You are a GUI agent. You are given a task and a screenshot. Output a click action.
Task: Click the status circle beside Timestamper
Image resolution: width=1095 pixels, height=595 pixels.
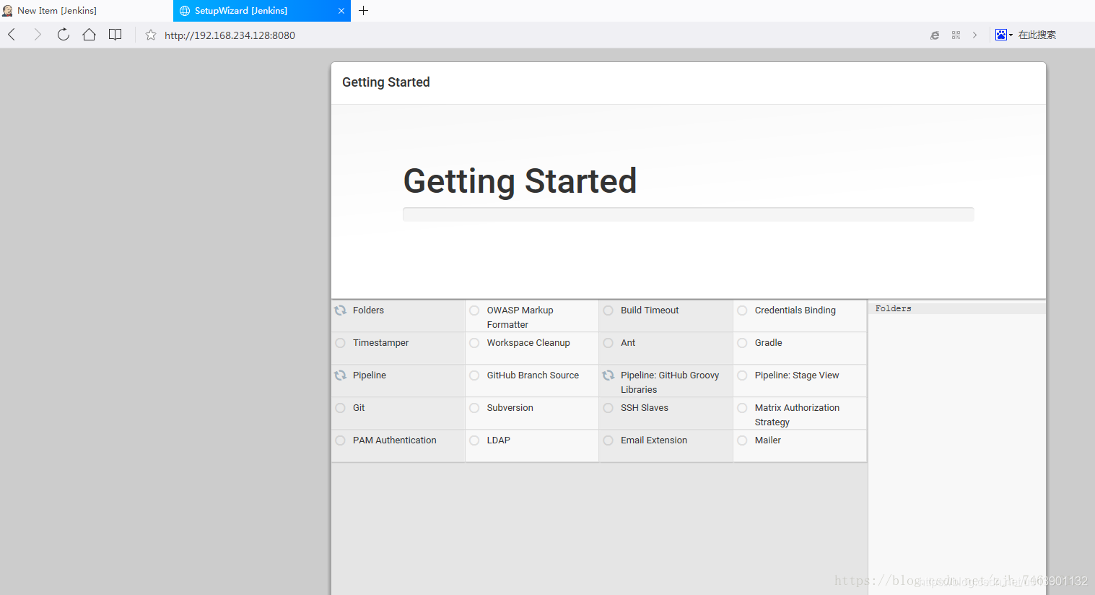(341, 343)
